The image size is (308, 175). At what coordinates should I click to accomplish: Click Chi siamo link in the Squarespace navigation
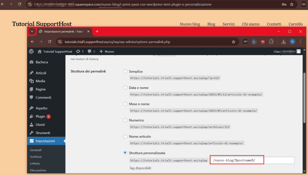(251, 24)
